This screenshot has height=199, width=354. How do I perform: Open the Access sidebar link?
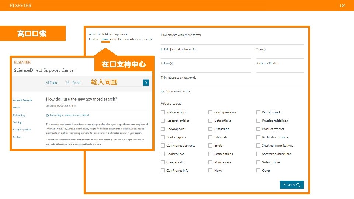[16, 108]
